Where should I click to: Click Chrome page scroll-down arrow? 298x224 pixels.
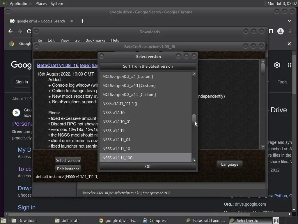coord(294,210)
